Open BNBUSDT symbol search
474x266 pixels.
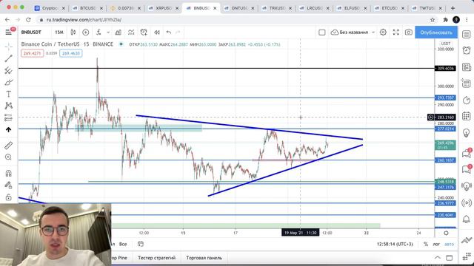31,33
